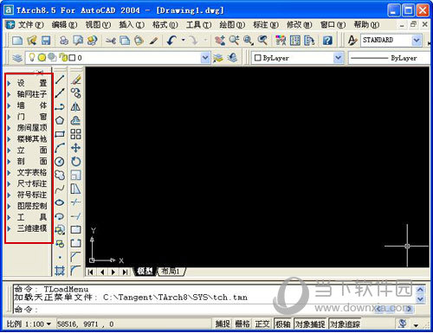Select the Rotate modify tool
Image resolution: width=433 pixels, height=333 pixels.
tap(76, 162)
